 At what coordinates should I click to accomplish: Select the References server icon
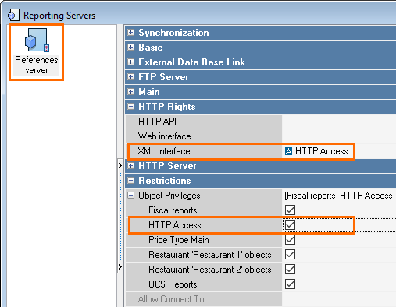click(37, 41)
